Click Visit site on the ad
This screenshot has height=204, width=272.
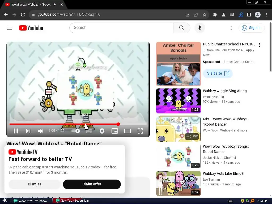218,73
